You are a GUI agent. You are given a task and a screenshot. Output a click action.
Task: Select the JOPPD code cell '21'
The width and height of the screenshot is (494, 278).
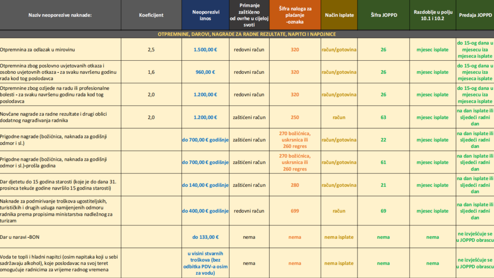pyautogui.click(x=383, y=185)
